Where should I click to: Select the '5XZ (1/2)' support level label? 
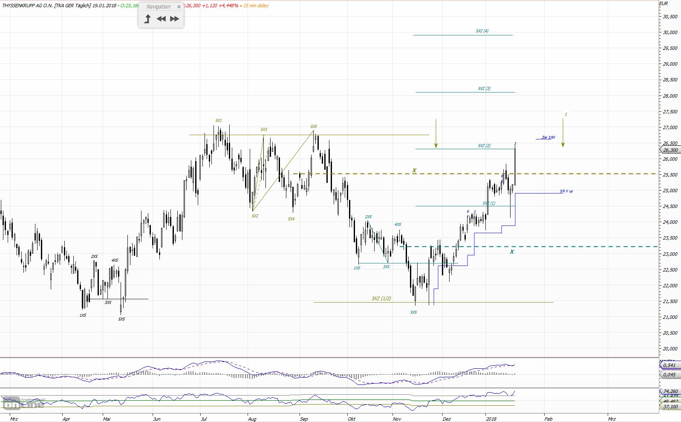[381, 298]
